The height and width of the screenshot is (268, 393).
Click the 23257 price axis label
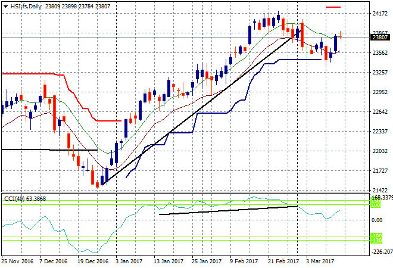[380, 73]
